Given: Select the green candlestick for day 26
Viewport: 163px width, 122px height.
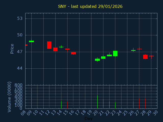Looking at the screenshot, I should (133, 50).
